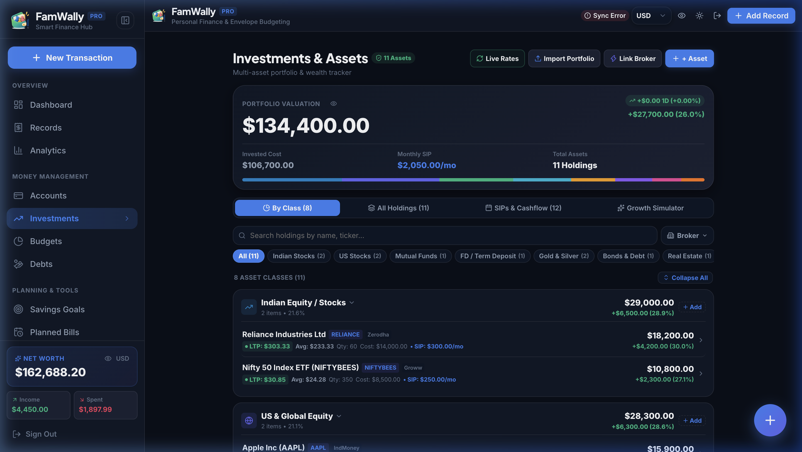
Task: Collapse US & Global Equity section chevron
Action: pos(339,416)
